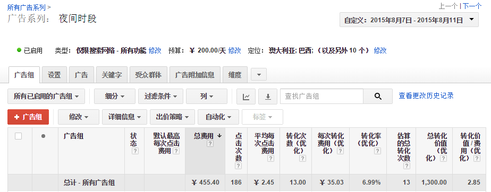The image size is (491, 192).
Task: Click the sort arrow on 总费用
Action: tap(219, 136)
